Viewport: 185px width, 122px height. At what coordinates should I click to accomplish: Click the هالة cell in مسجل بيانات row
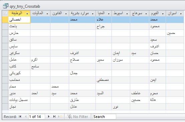[157, 100]
